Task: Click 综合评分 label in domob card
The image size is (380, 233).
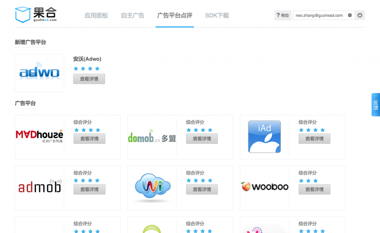Action: pos(195,122)
